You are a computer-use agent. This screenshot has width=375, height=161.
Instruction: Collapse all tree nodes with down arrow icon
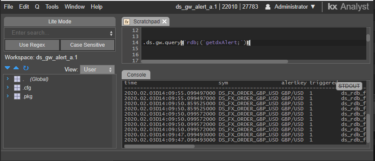(8, 68)
